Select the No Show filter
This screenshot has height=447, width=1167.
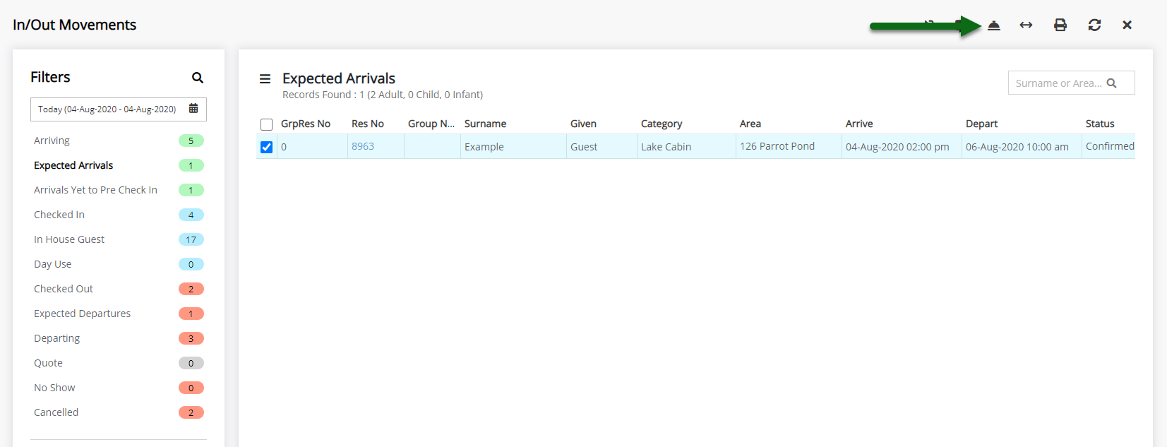click(119, 388)
